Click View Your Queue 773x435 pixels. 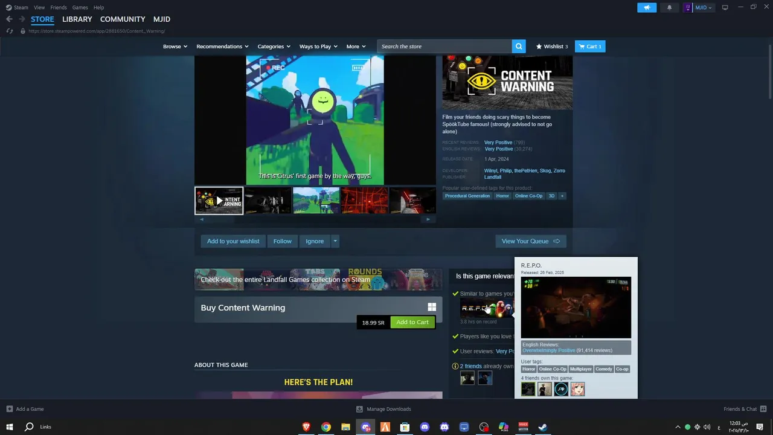(x=531, y=241)
